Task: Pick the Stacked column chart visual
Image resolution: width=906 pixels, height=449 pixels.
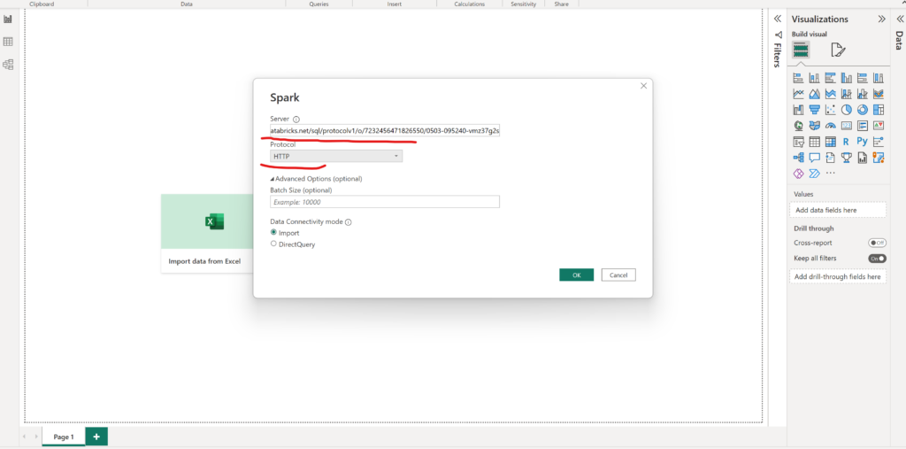Action: [x=815, y=78]
